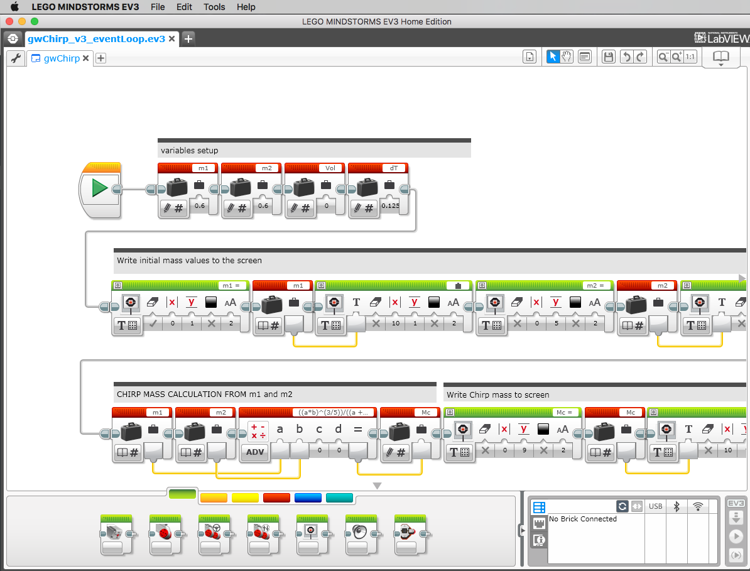Open the File menu
Image resolution: width=750 pixels, height=571 pixels.
[x=158, y=7]
